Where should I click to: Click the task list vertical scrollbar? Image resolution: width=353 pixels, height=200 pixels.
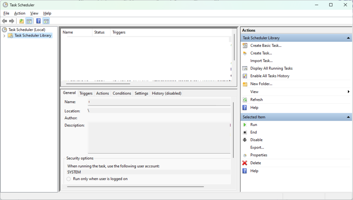click(234, 47)
